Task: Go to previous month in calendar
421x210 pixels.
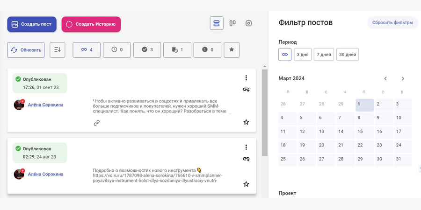Action: (x=385, y=78)
